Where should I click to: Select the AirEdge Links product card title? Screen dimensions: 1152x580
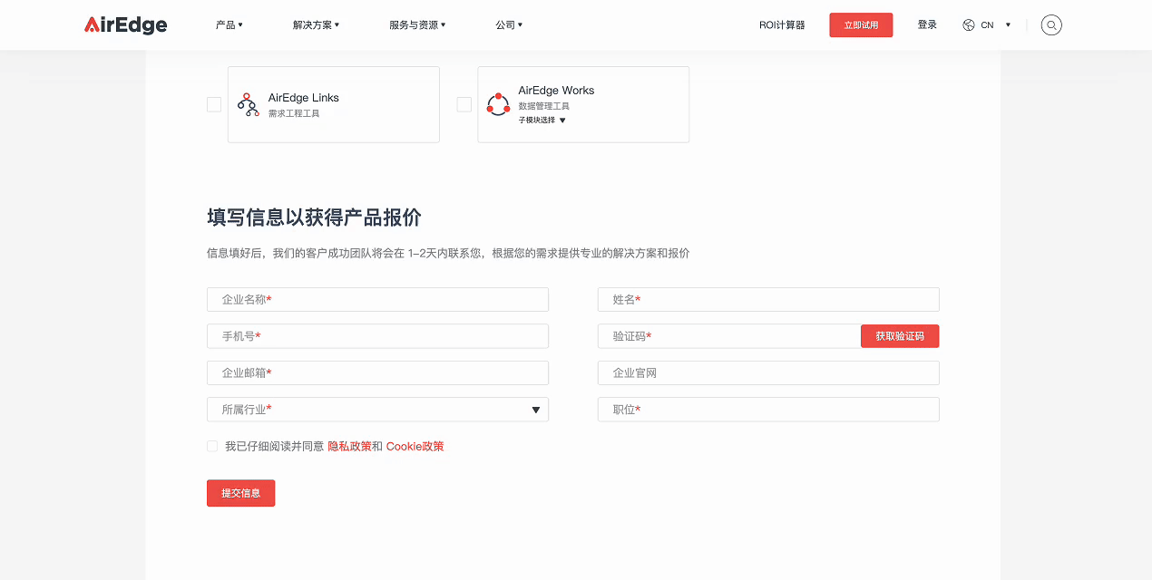[x=304, y=98]
